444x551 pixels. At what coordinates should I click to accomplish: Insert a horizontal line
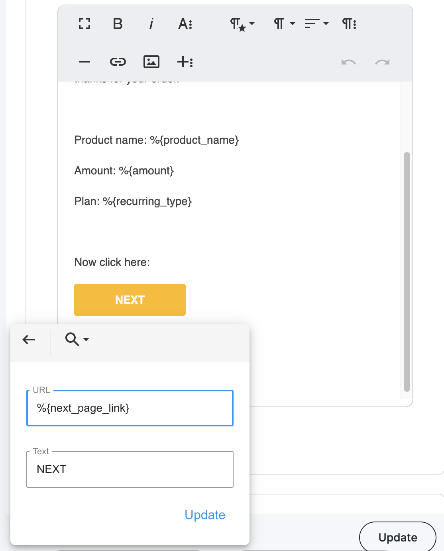(84, 62)
